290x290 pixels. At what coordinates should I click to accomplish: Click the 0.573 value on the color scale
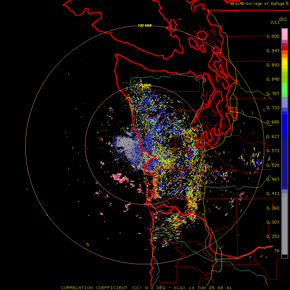(x=273, y=151)
